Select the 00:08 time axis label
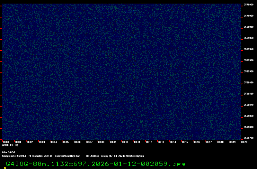 (101, 142)
